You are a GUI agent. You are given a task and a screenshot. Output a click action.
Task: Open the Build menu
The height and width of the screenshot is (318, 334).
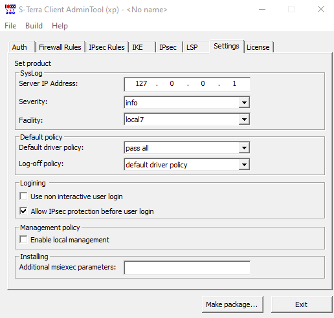[34, 26]
